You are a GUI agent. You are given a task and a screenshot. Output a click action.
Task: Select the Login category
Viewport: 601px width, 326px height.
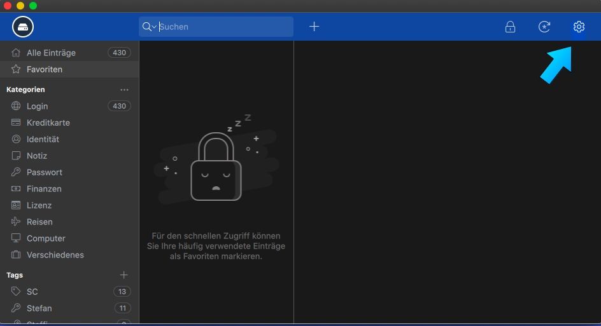[x=37, y=106]
